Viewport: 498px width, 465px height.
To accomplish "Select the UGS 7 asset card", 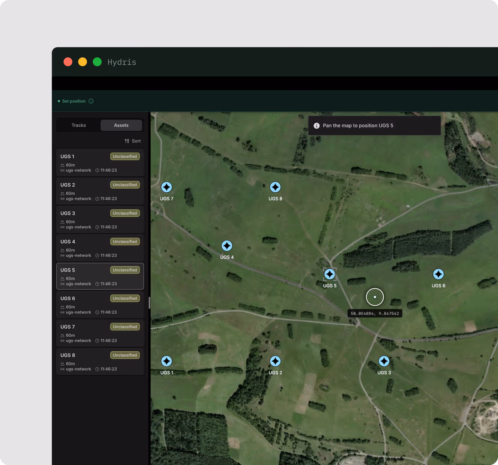I will click(100, 333).
